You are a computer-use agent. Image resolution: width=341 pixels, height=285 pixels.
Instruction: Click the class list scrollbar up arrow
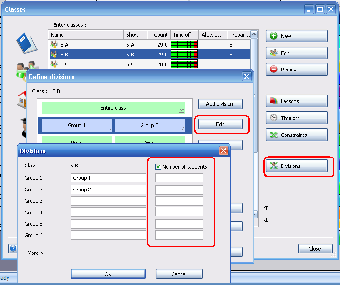pos(254,34)
